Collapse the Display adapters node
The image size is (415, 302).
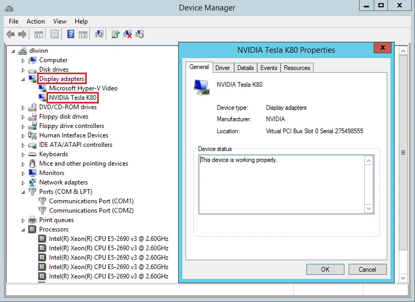tap(23, 79)
